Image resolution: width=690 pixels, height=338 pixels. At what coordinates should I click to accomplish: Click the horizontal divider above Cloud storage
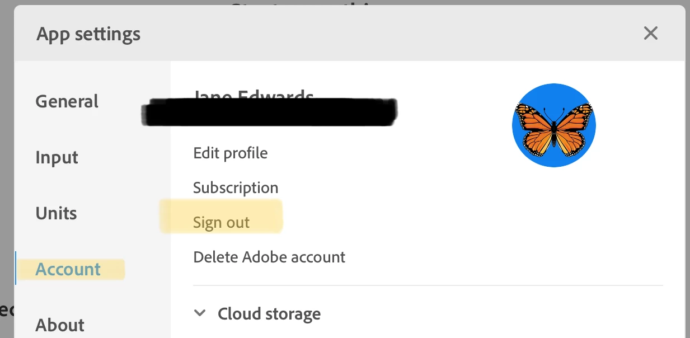pyautogui.click(x=428, y=285)
